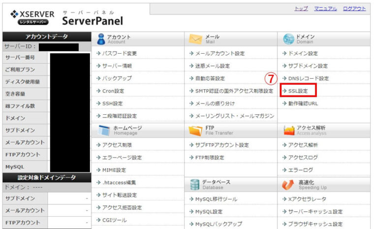Viewport: 374px width, 229px height.
Task: Open 二段階認証設定
Action: 120,116
